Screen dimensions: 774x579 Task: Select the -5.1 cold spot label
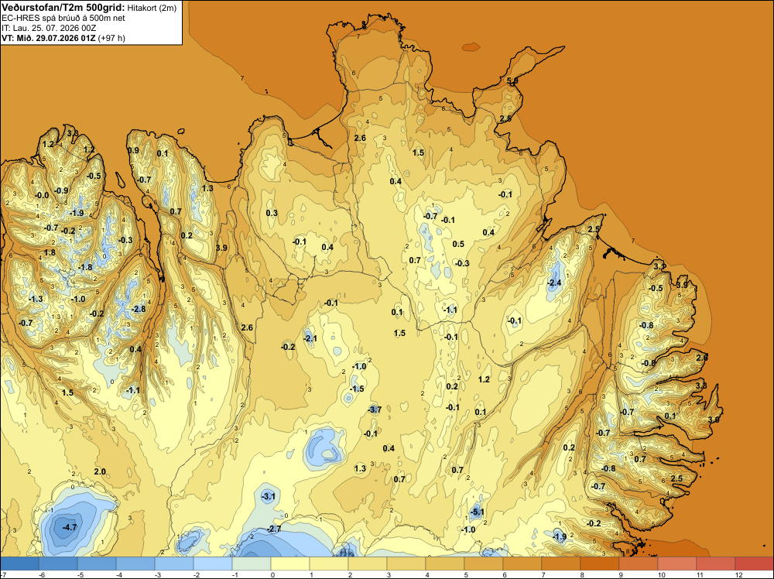[476, 512]
